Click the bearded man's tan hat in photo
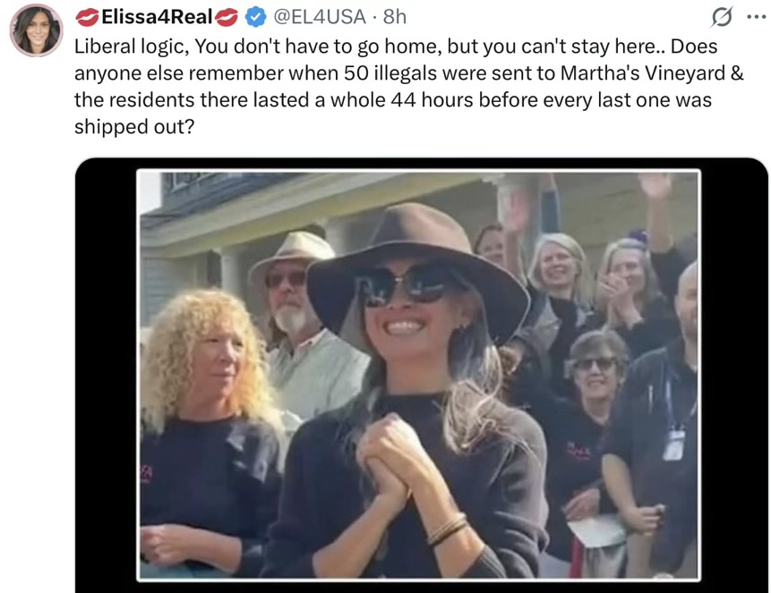This screenshot has width=771, height=593. click(x=294, y=253)
